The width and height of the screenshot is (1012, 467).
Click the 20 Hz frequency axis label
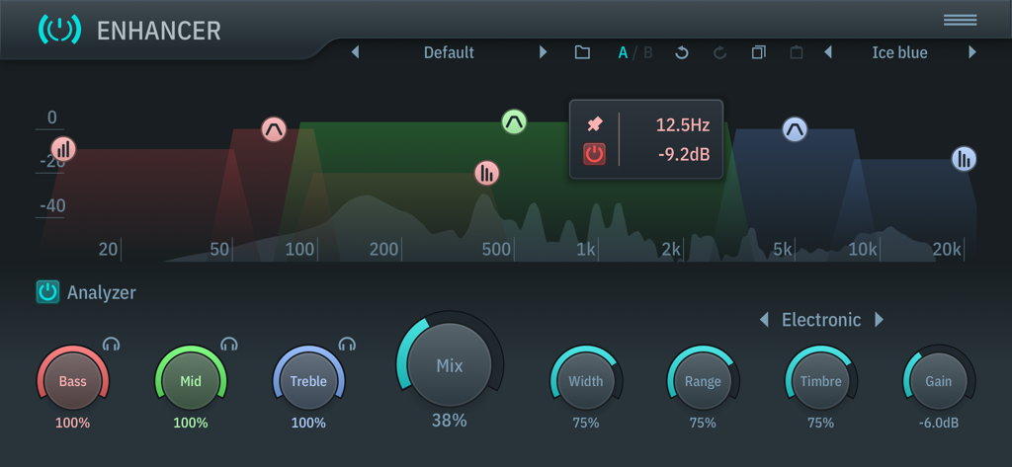109,249
